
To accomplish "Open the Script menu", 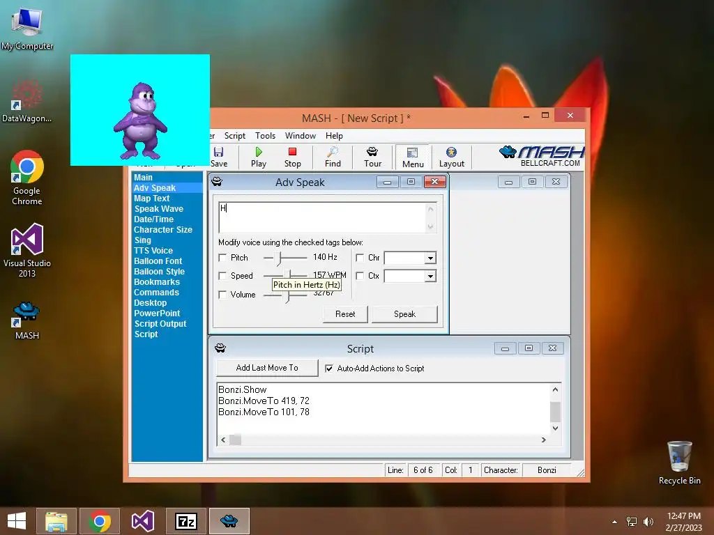I will [x=234, y=136].
